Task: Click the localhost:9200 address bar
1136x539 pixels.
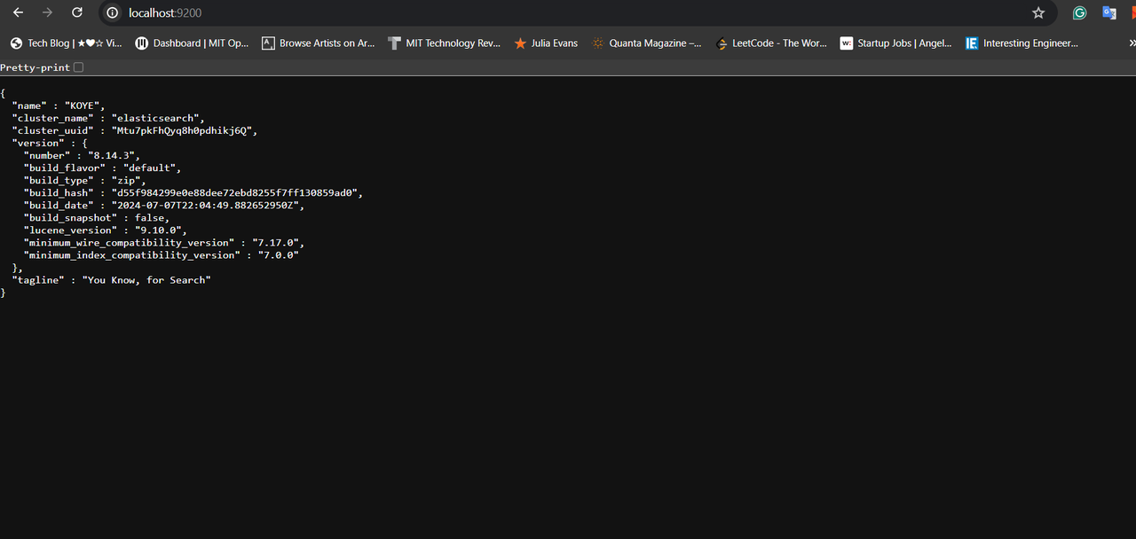Action: [532, 12]
